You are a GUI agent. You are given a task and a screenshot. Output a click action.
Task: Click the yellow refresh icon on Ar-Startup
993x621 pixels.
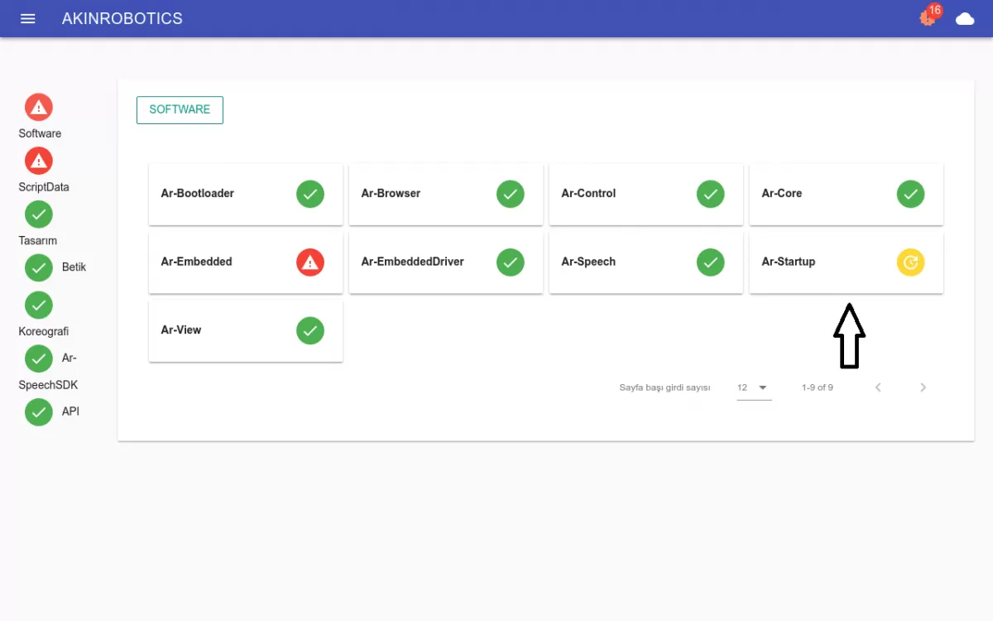tap(910, 262)
